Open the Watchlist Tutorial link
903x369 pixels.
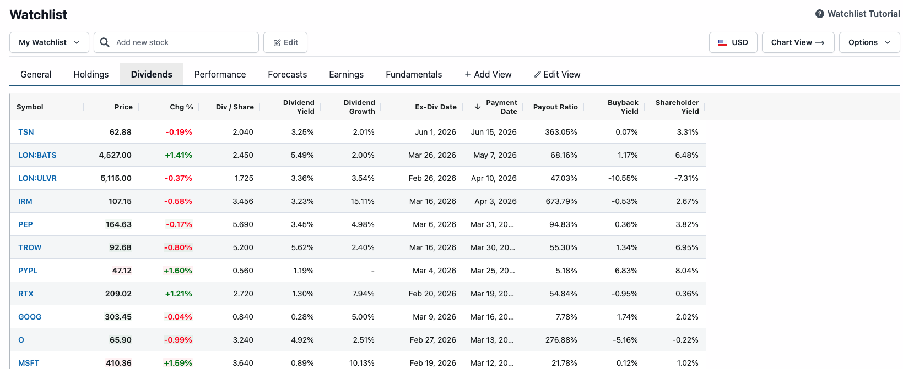coord(863,14)
